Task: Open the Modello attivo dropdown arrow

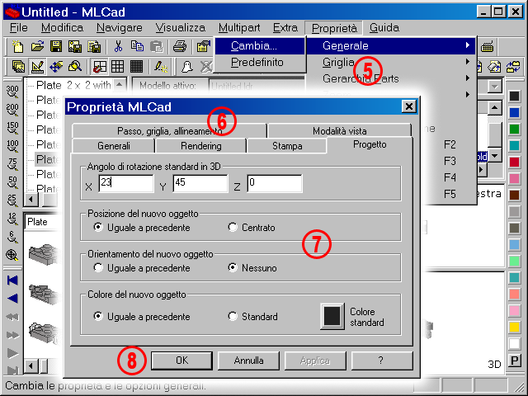Action: pos(495,87)
